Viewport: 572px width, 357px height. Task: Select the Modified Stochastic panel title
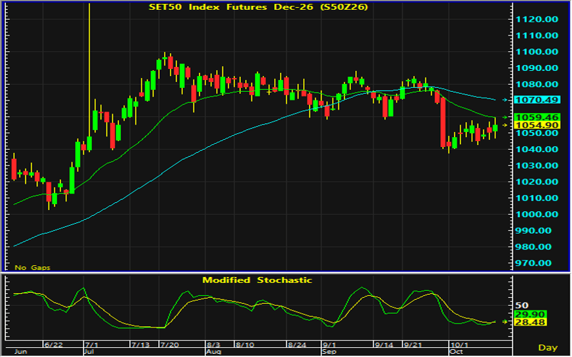[257, 280]
